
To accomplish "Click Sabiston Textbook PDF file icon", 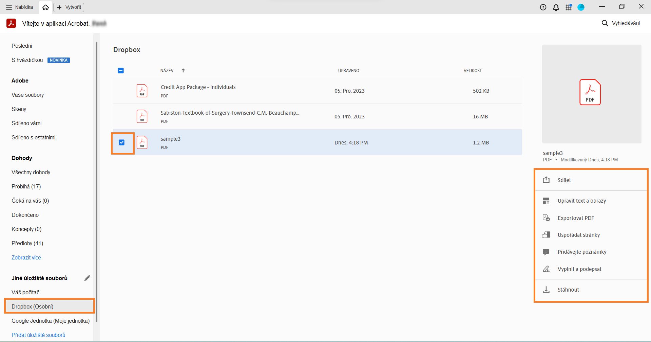I will 142,116.
